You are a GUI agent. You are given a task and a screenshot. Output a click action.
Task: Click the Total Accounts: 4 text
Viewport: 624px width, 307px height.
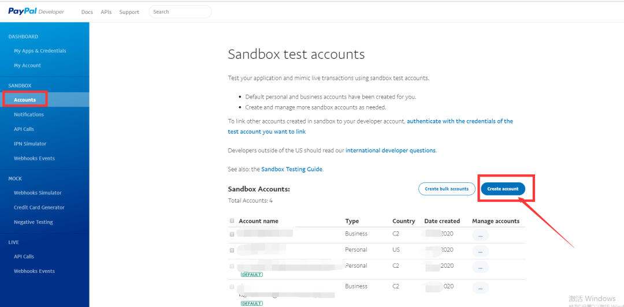(250, 201)
